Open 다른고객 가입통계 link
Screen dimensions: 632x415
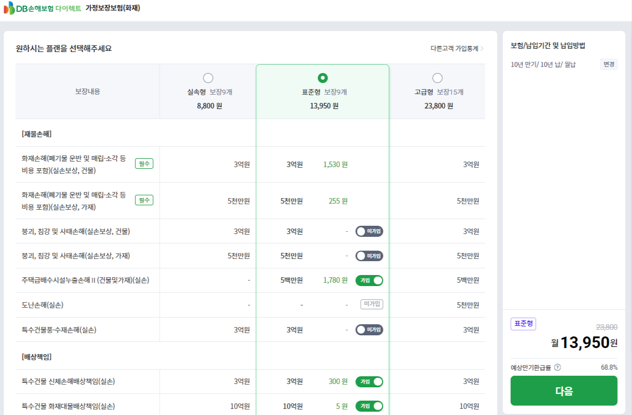point(454,48)
